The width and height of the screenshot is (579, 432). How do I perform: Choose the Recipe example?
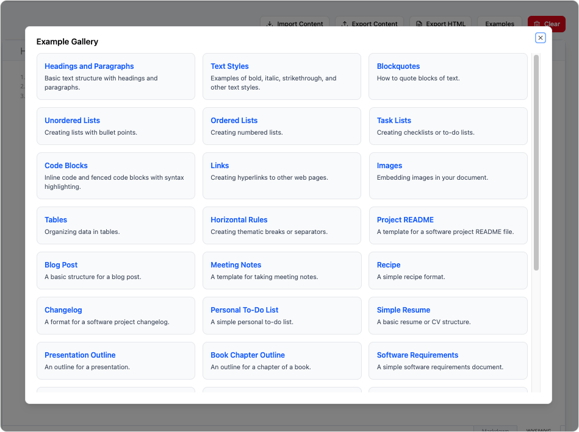(x=448, y=271)
